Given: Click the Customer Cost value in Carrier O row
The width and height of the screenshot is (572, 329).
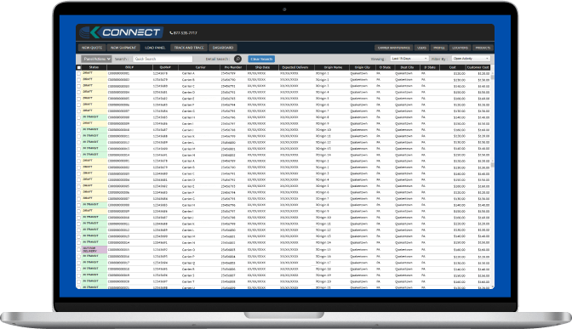Looking at the screenshot, I should pos(483,250).
